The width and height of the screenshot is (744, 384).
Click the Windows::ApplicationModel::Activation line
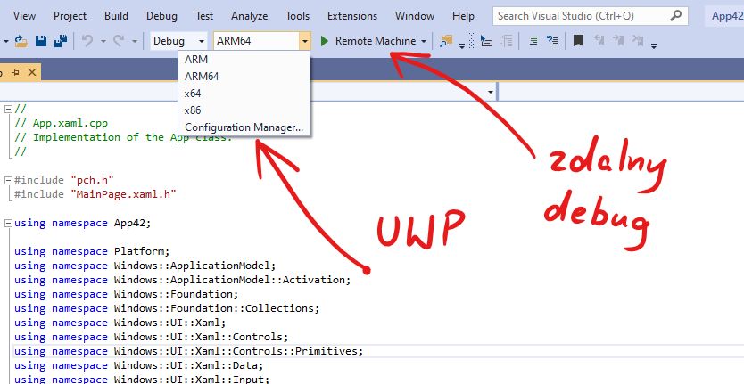point(182,280)
